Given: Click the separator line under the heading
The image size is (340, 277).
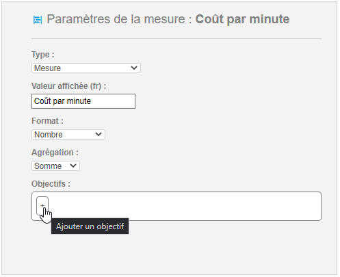Looking at the screenshot, I should tap(176, 39).
